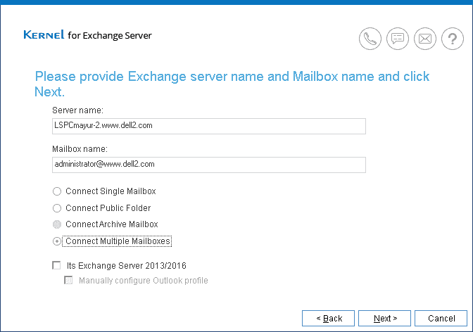Click the Server name input field

[209, 126]
